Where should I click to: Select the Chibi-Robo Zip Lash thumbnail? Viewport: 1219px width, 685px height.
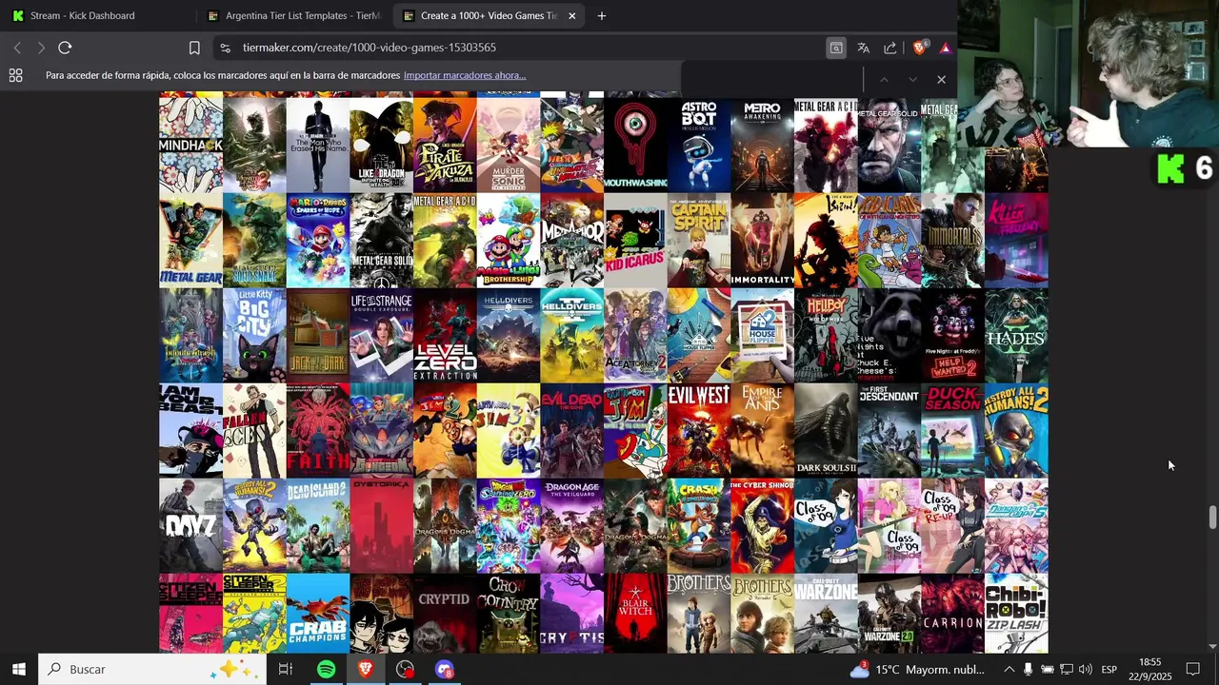point(1016,614)
